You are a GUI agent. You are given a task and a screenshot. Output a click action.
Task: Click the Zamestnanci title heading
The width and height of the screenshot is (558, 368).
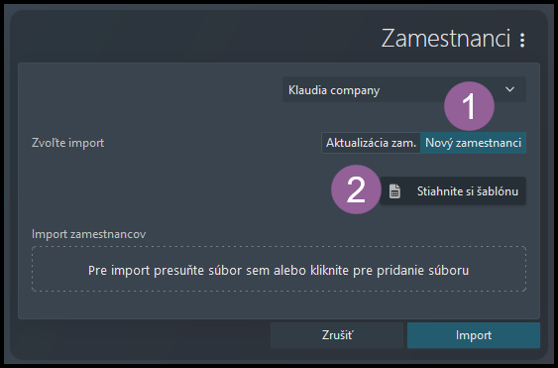446,39
